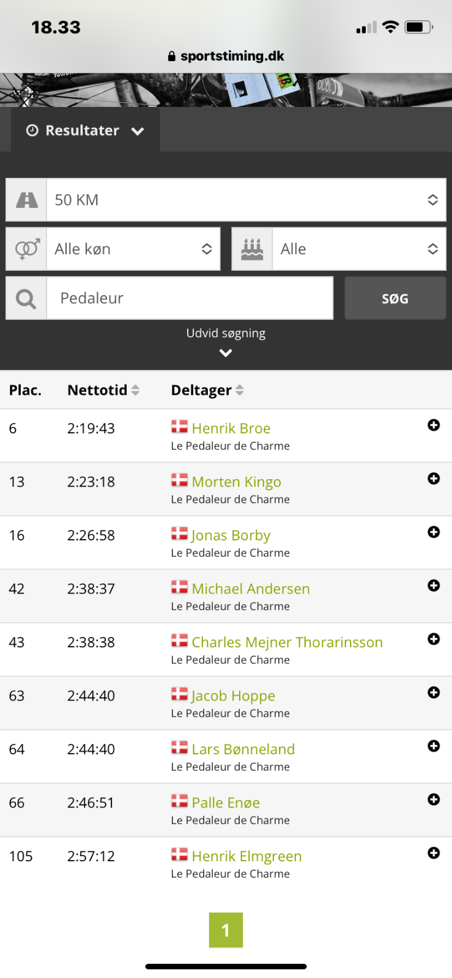This screenshot has height=978, width=452.
Task: Sort results by Deltager column
Action: pyautogui.click(x=207, y=390)
